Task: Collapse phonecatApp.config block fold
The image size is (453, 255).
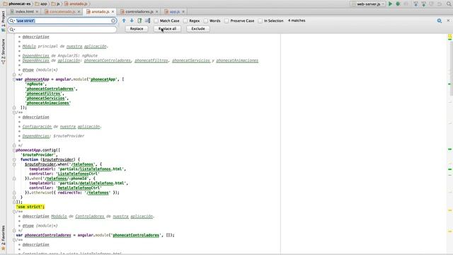Action: point(14,150)
